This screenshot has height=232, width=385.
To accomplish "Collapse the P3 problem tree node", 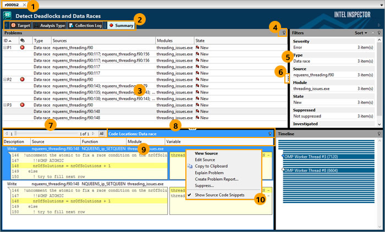I will pyautogui.click(x=4, y=104).
